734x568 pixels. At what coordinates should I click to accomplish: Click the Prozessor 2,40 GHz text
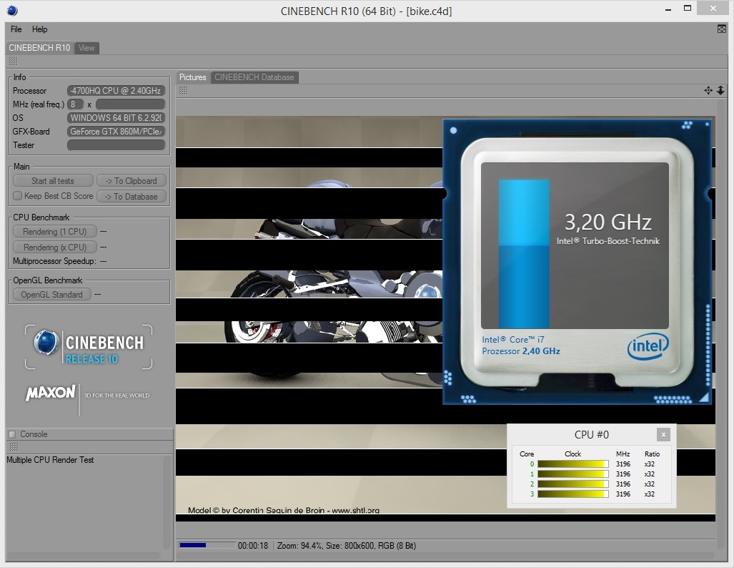pos(521,351)
